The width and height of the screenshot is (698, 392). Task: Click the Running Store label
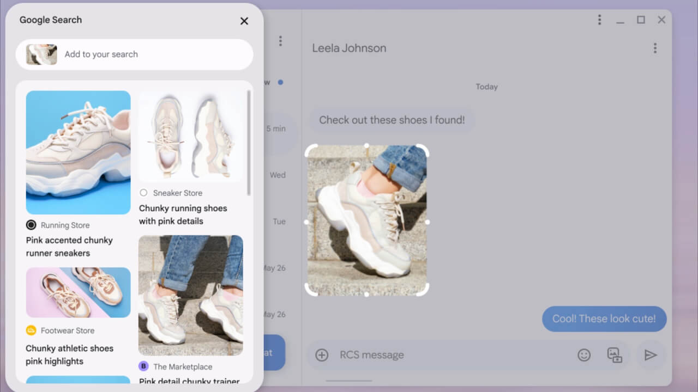65,225
